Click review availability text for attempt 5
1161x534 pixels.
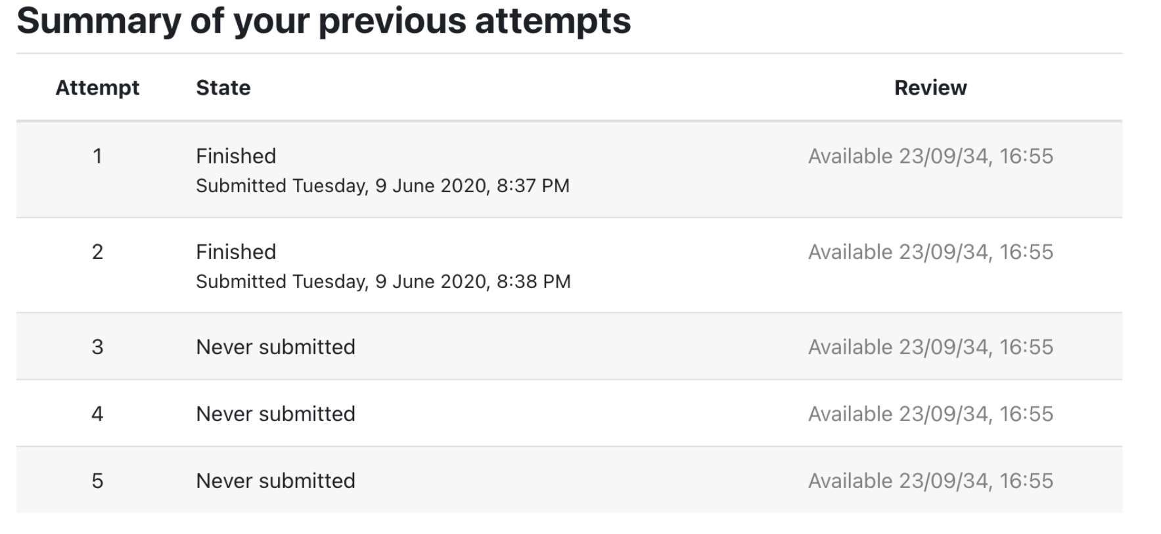point(930,481)
